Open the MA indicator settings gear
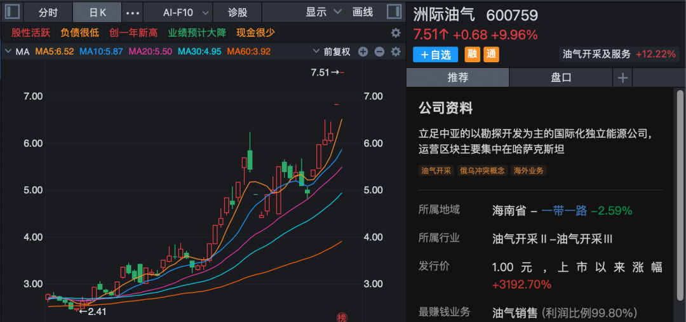 pos(396,52)
